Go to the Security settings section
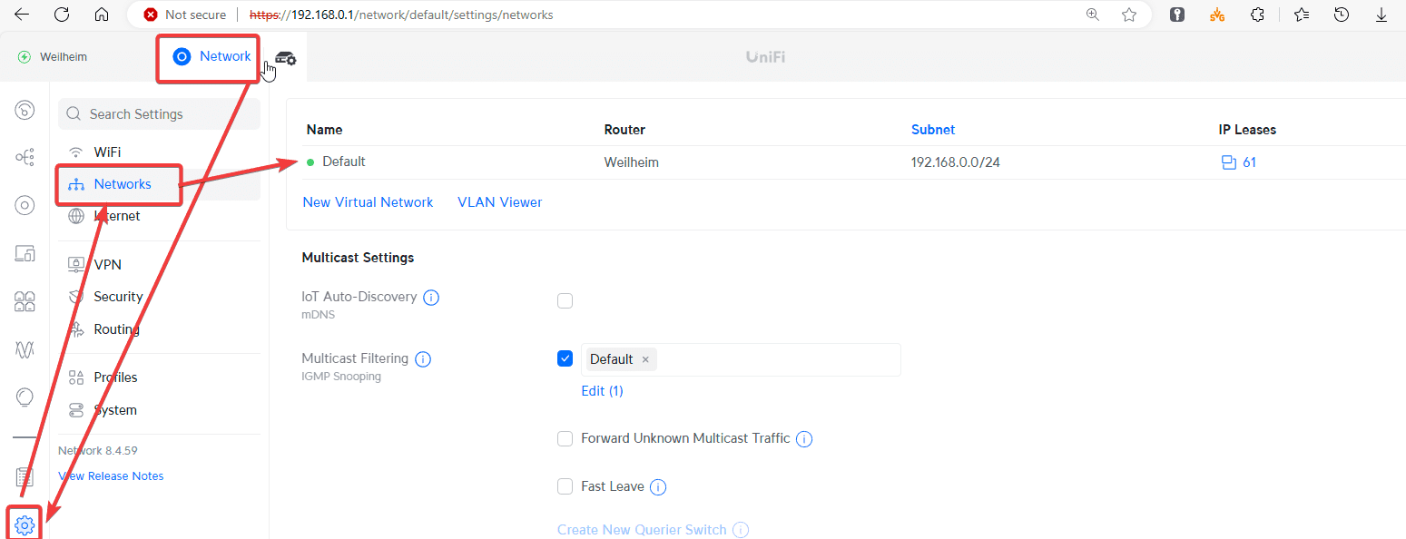The height and width of the screenshot is (539, 1406). click(x=118, y=297)
